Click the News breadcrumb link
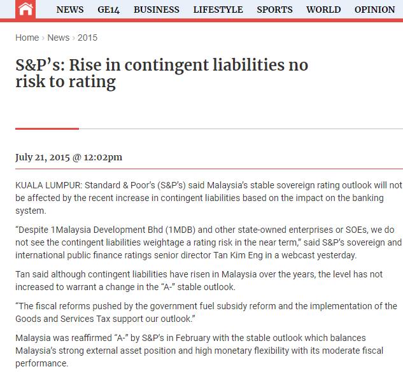 59,38
